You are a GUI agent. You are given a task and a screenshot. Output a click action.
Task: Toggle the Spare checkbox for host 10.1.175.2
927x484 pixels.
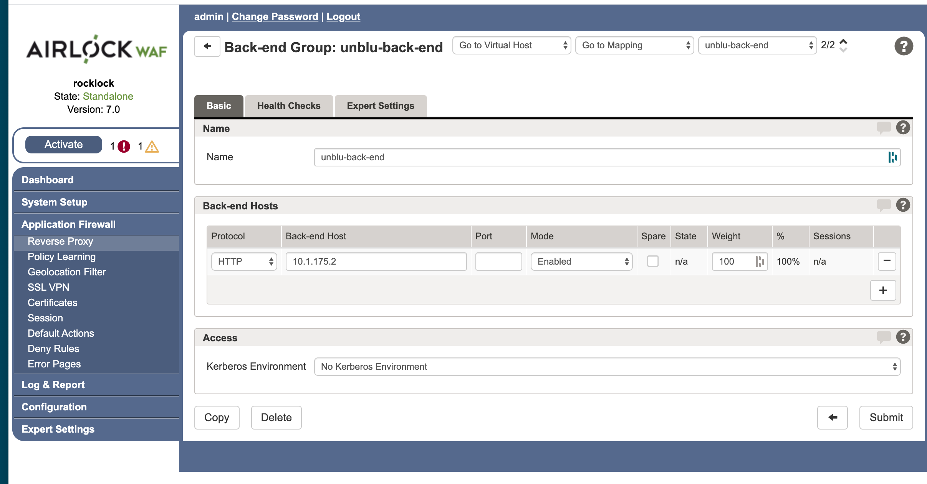652,261
